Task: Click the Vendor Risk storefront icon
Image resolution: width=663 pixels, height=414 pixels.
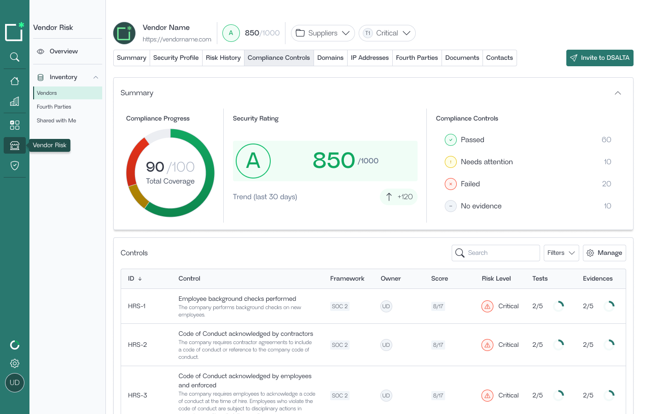Action: (x=15, y=145)
